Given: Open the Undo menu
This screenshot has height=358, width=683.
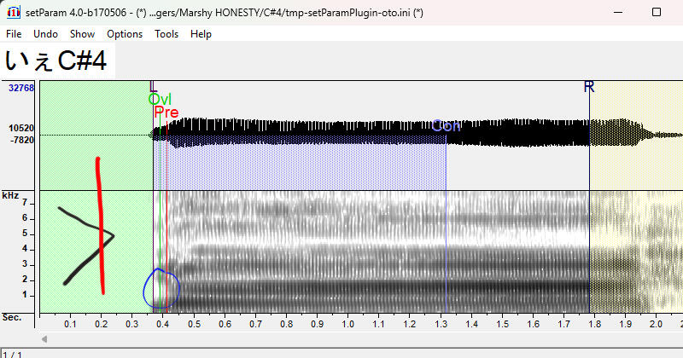Looking at the screenshot, I should point(45,34).
